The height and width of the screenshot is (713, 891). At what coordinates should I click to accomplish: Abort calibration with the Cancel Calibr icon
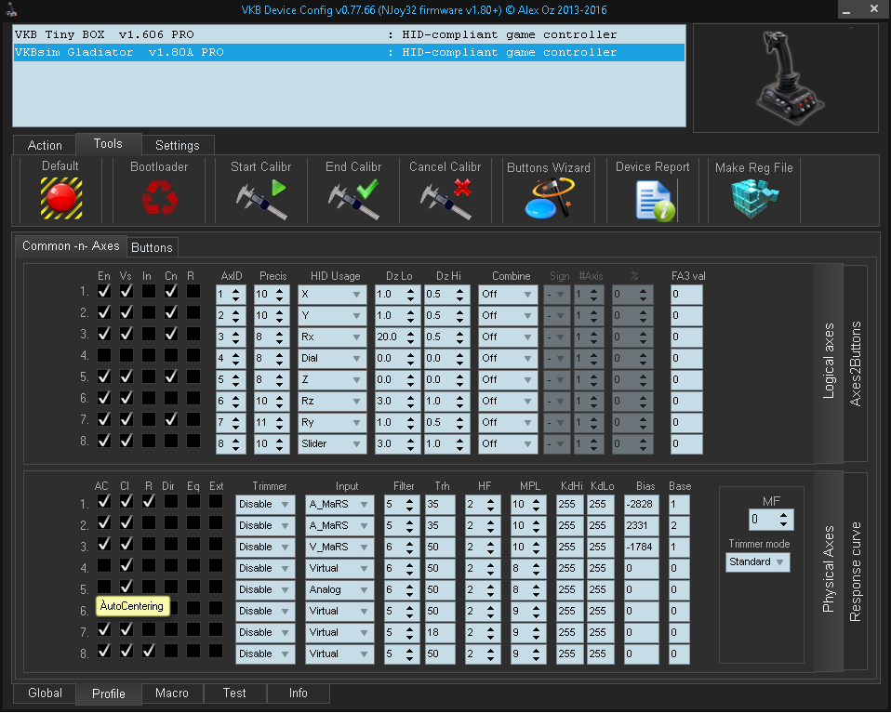tap(445, 197)
